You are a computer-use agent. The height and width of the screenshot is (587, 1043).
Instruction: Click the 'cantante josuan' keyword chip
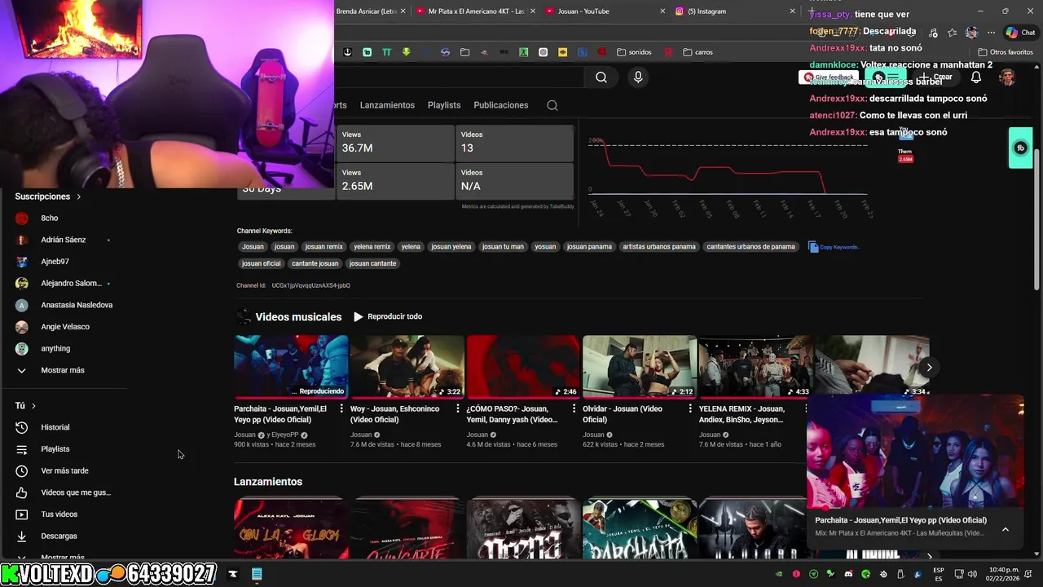click(315, 263)
